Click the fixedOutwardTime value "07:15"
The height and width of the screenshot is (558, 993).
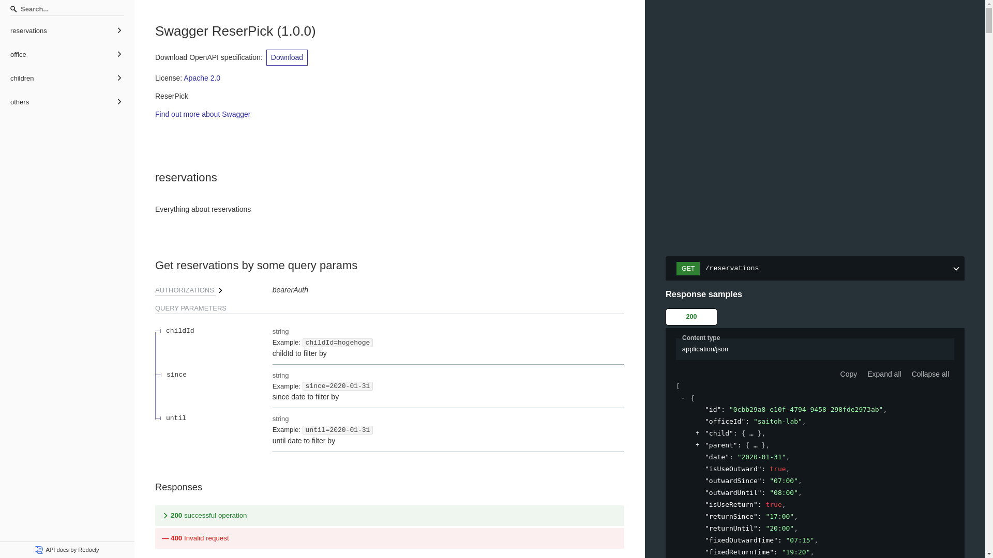(x=800, y=540)
